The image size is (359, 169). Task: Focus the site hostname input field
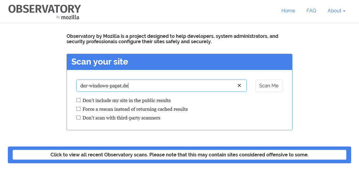point(181,86)
